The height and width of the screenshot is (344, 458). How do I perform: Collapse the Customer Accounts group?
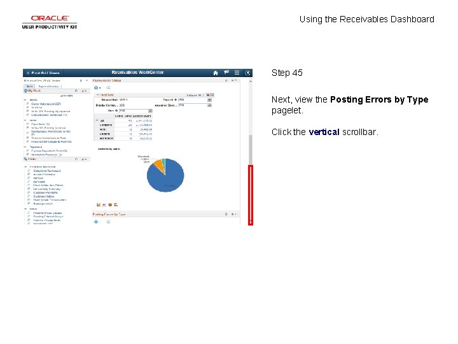click(25, 167)
